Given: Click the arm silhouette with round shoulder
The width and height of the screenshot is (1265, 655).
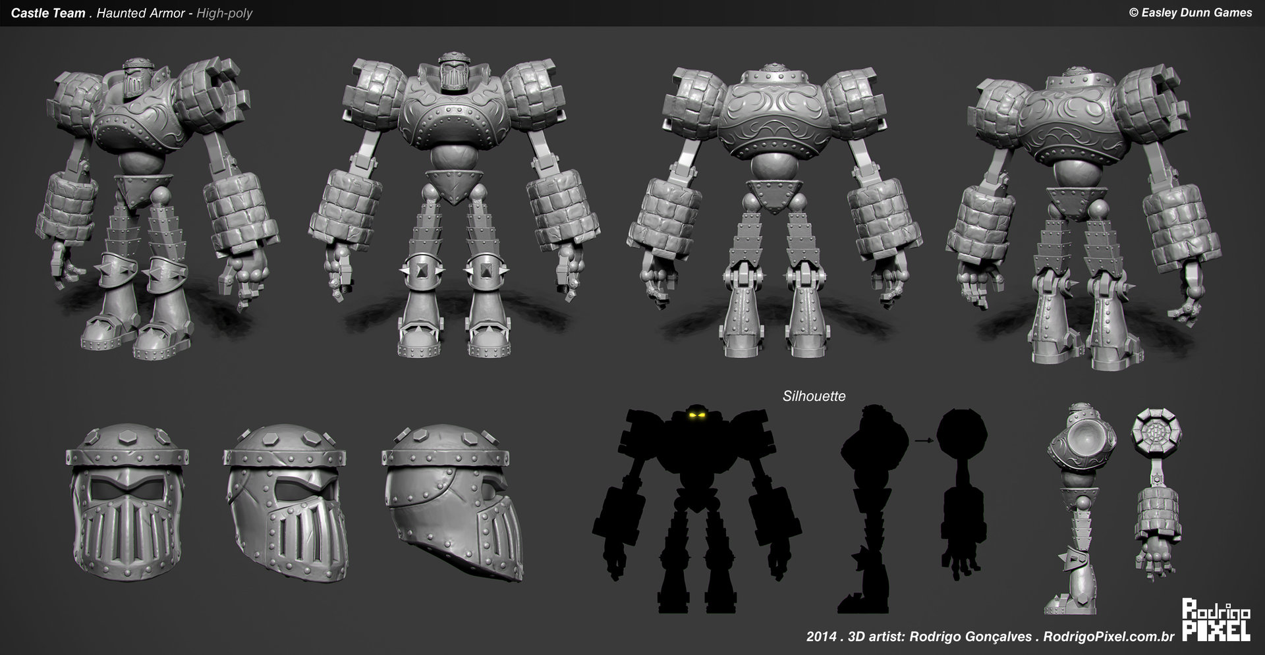Looking at the screenshot, I should (962, 494).
